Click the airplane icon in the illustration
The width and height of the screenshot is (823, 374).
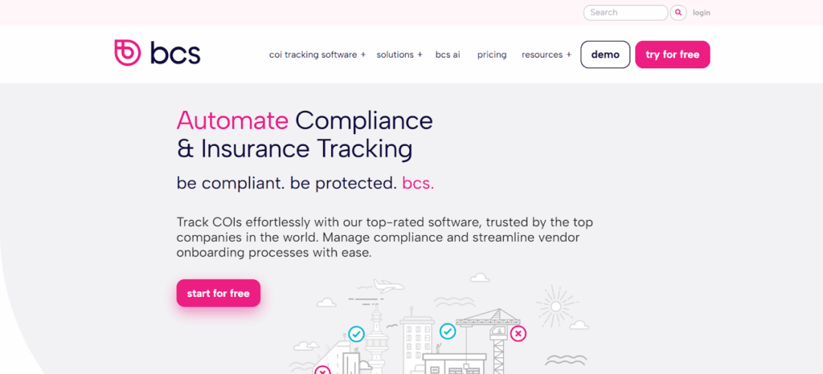(387, 286)
